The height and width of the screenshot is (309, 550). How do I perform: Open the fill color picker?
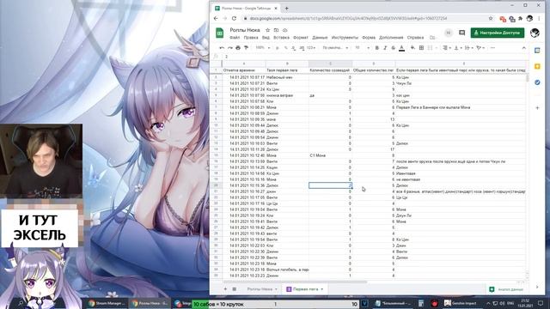click(412, 48)
